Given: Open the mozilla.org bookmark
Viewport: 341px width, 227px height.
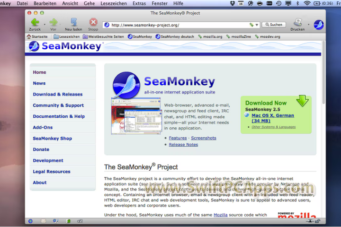Looking at the screenshot, I should click(x=210, y=36).
